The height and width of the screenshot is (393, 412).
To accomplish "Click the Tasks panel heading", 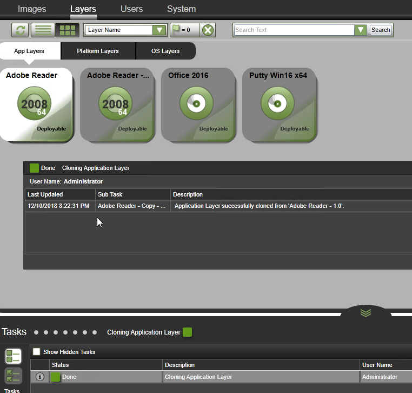I will point(14,332).
